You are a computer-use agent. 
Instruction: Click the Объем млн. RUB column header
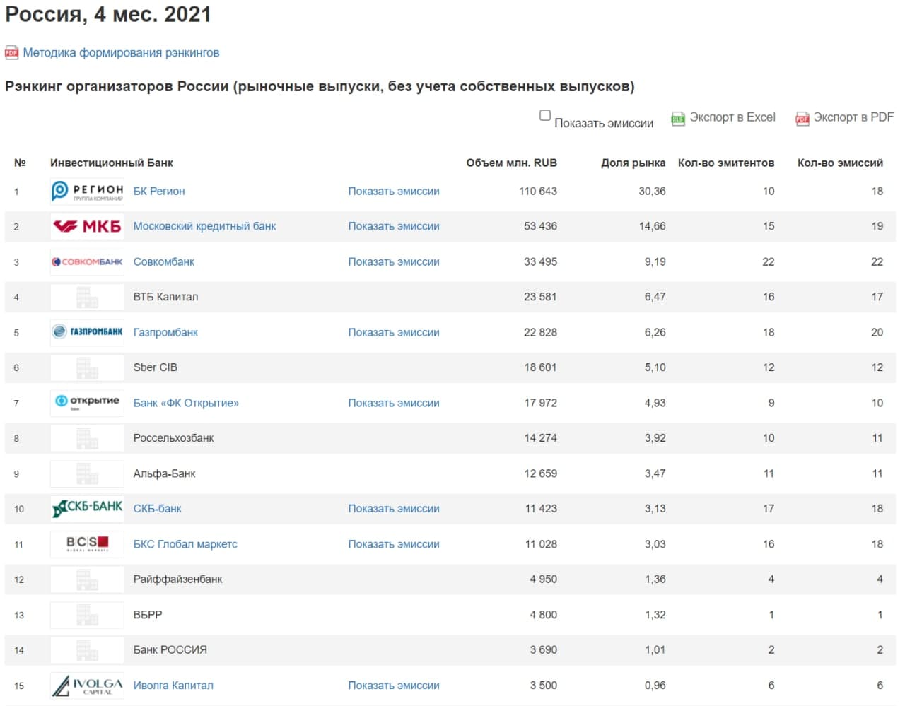coord(511,163)
